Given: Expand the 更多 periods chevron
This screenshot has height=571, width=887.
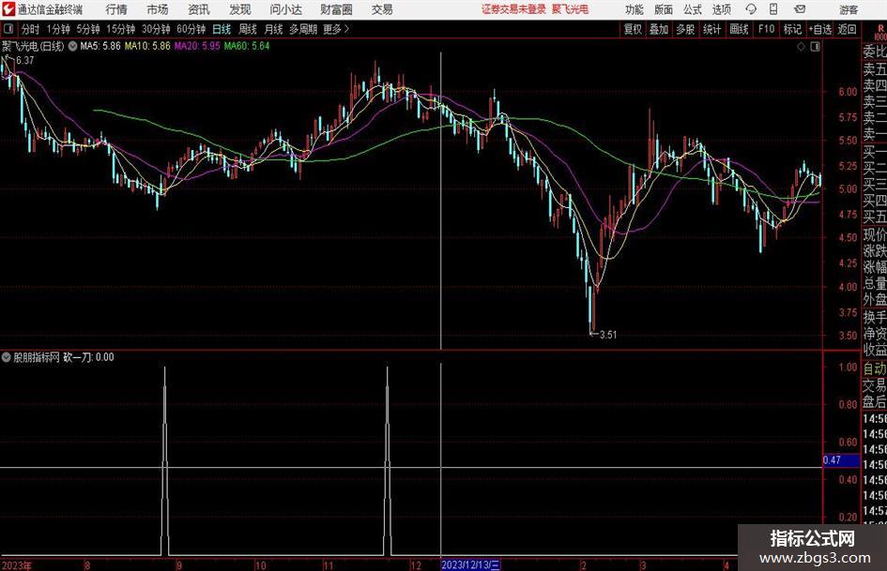Looking at the screenshot, I should (337, 29).
